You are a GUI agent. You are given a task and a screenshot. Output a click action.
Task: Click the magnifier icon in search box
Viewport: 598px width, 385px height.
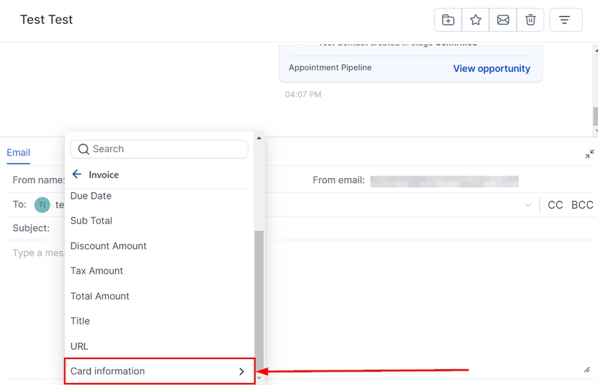coord(84,150)
